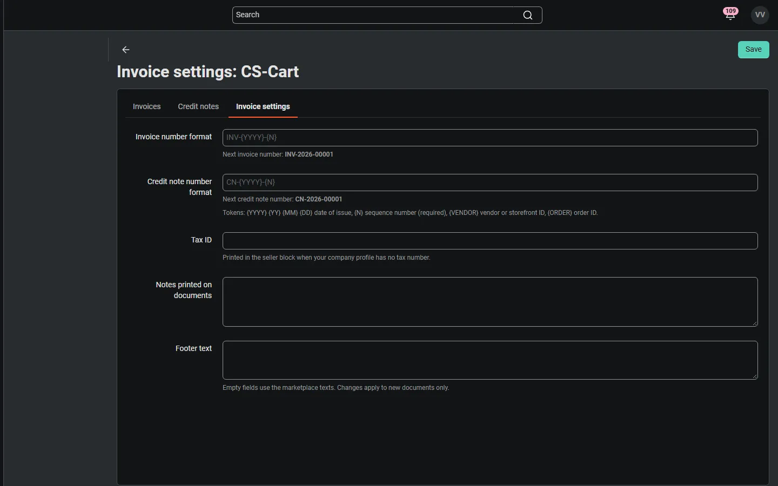Image resolution: width=778 pixels, height=486 pixels.
Task: Click the Invoice number format label
Action: tap(173, 137)
